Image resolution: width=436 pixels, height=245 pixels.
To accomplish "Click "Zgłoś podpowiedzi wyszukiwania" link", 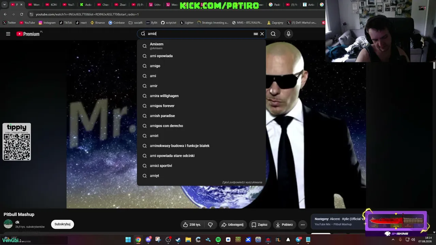I will click(242, 182).
